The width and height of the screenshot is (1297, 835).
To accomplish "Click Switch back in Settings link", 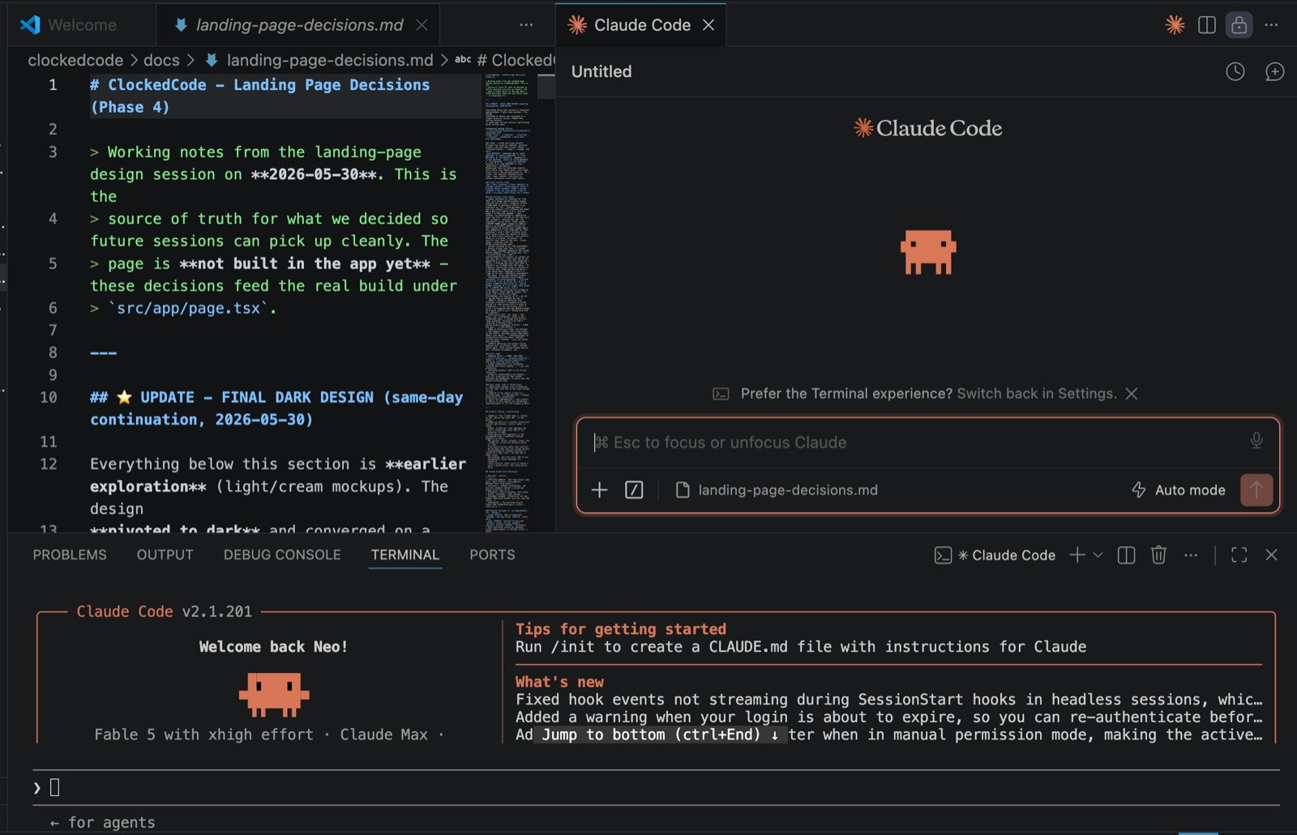I will click(x=1037, y=393).
